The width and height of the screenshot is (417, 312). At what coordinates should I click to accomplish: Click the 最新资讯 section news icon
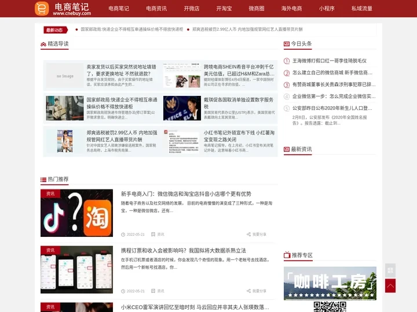point(287,150)
